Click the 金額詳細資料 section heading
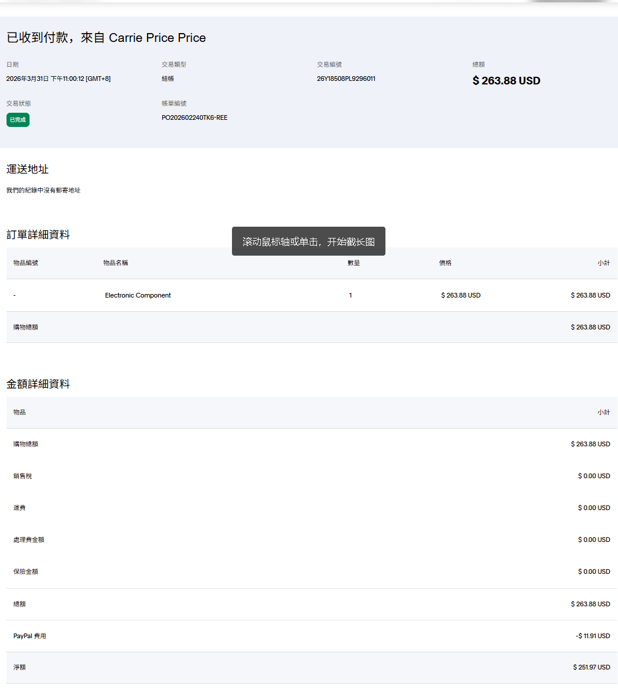 point(38,384)
